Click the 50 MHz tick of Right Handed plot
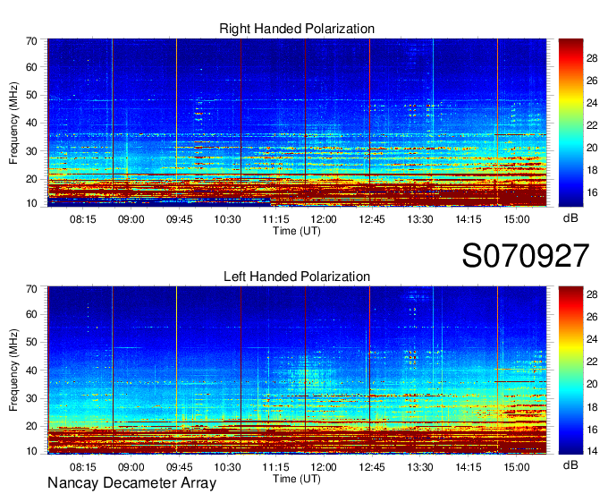608x494 pixels. (x=31, y=95)
